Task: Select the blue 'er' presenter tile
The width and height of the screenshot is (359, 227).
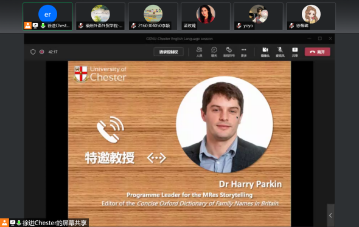Action: 47,16
